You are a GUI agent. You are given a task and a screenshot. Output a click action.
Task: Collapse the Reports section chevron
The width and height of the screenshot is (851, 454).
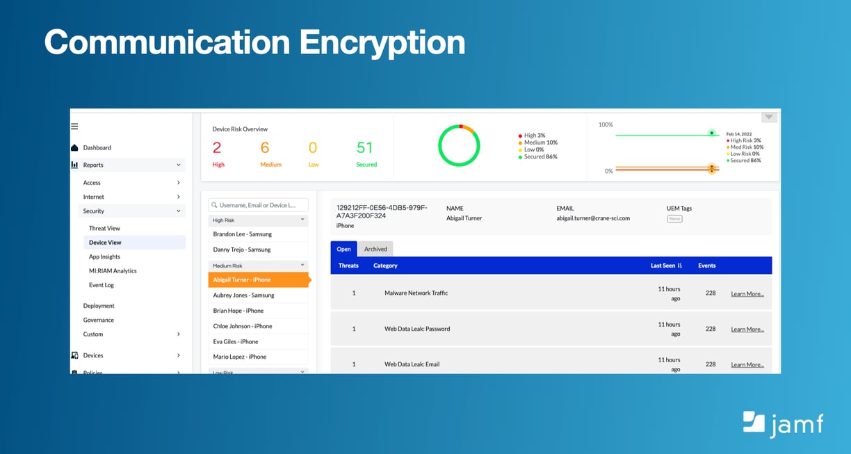[x=179, y=165]
